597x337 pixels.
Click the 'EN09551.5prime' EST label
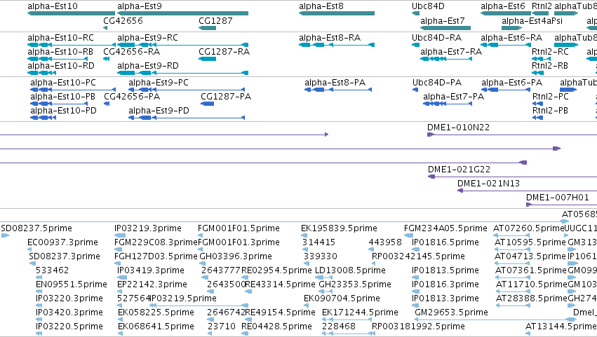[71, 284]
